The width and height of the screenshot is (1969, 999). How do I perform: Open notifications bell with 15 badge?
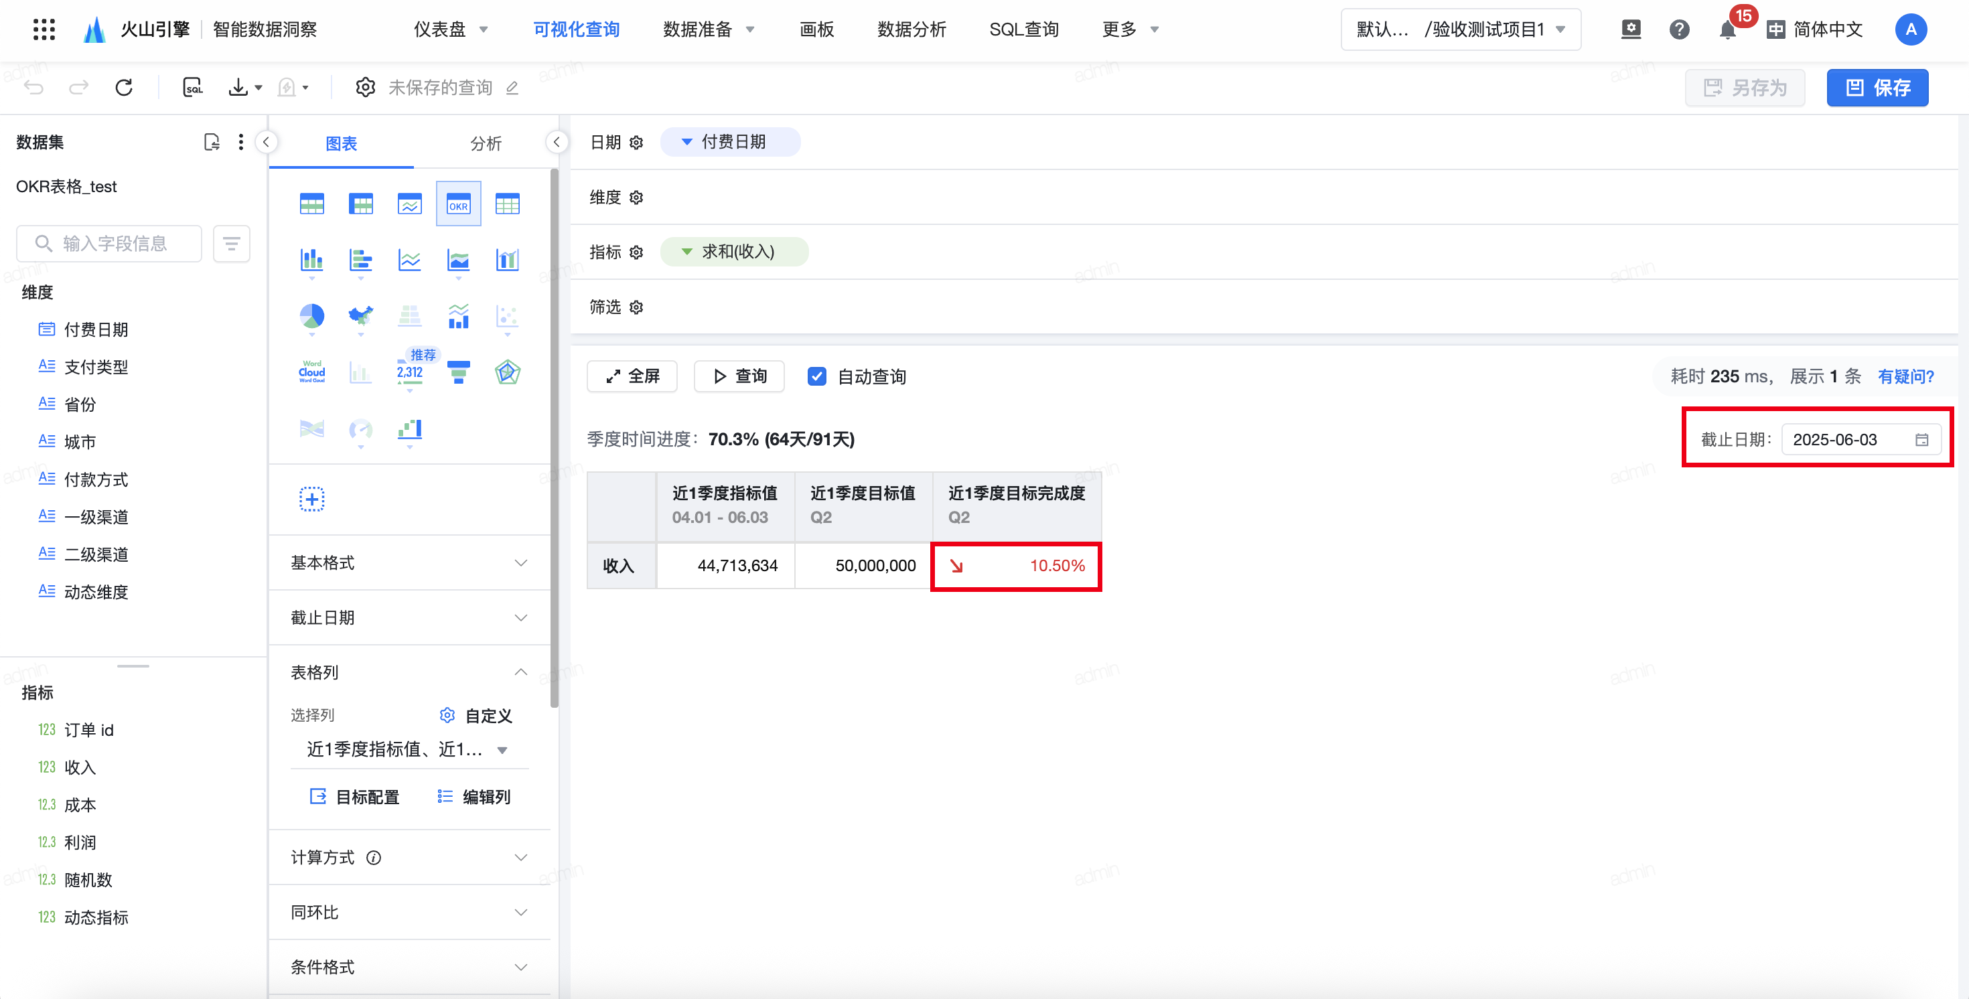[x=1727, y=29]
